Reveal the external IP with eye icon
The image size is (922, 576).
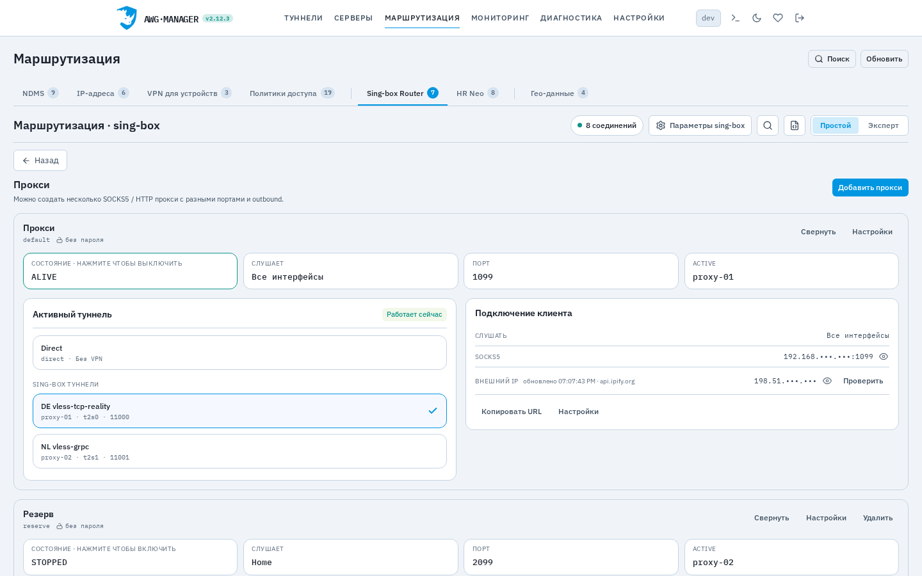click(827, 381)
